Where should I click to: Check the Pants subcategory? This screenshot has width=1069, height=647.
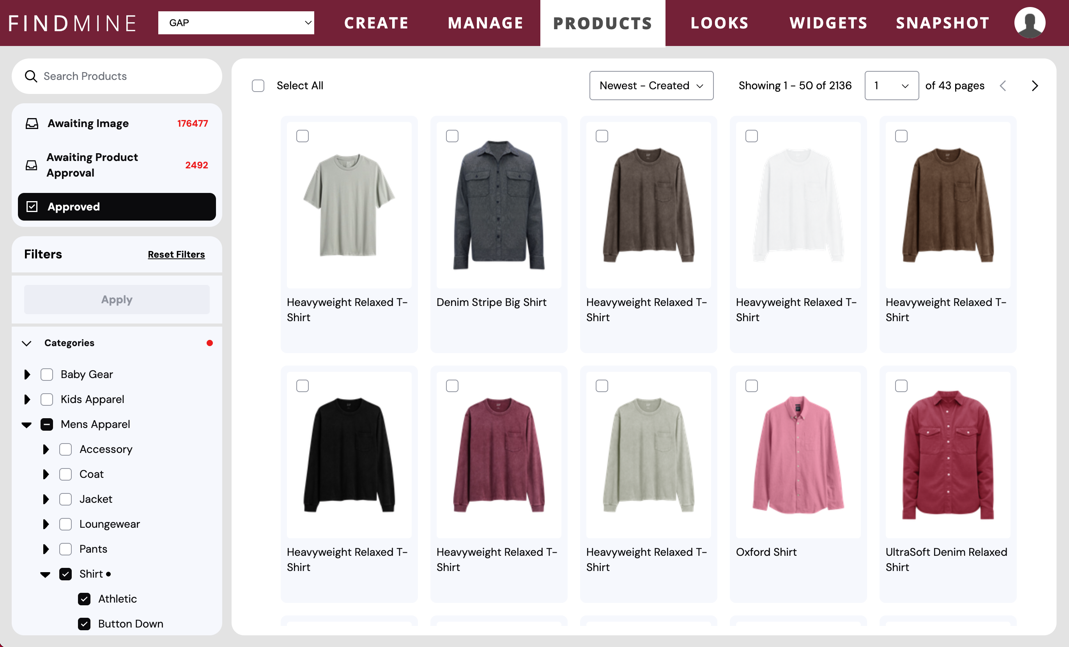click(x=65, y=549)
